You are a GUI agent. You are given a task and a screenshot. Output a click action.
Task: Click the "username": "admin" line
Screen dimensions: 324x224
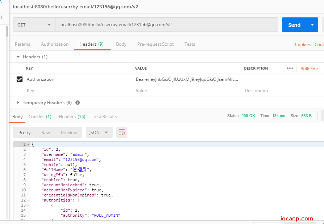[65, 154]
